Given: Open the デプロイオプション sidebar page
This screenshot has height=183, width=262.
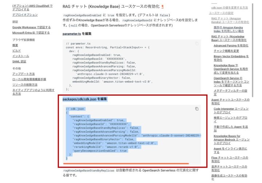Looking at the screenshot, I should (x=25, y=15).
